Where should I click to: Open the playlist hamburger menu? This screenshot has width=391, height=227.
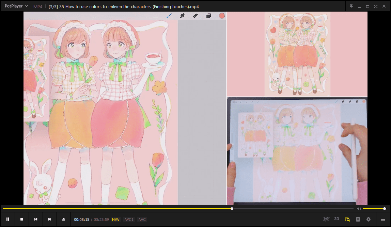(383, 219)
